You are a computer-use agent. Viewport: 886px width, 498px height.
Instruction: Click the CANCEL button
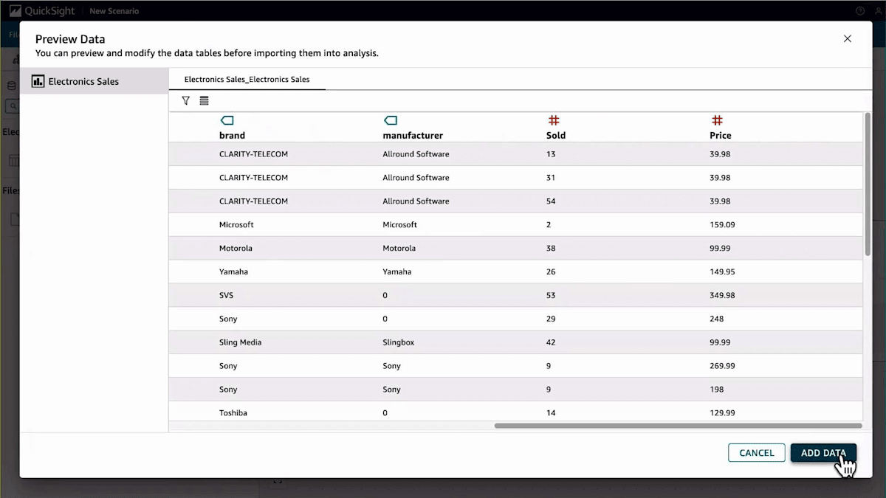(x=757, y=453)
